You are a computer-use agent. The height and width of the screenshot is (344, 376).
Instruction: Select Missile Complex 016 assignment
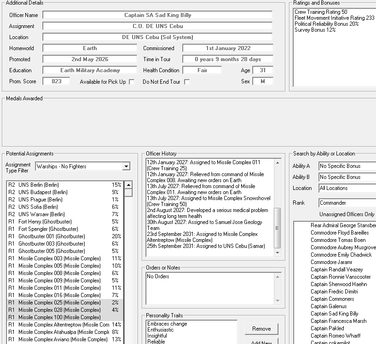65,295
